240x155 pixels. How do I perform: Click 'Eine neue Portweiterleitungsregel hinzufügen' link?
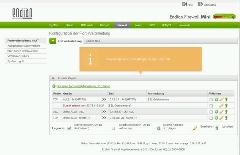click(83, 87)
